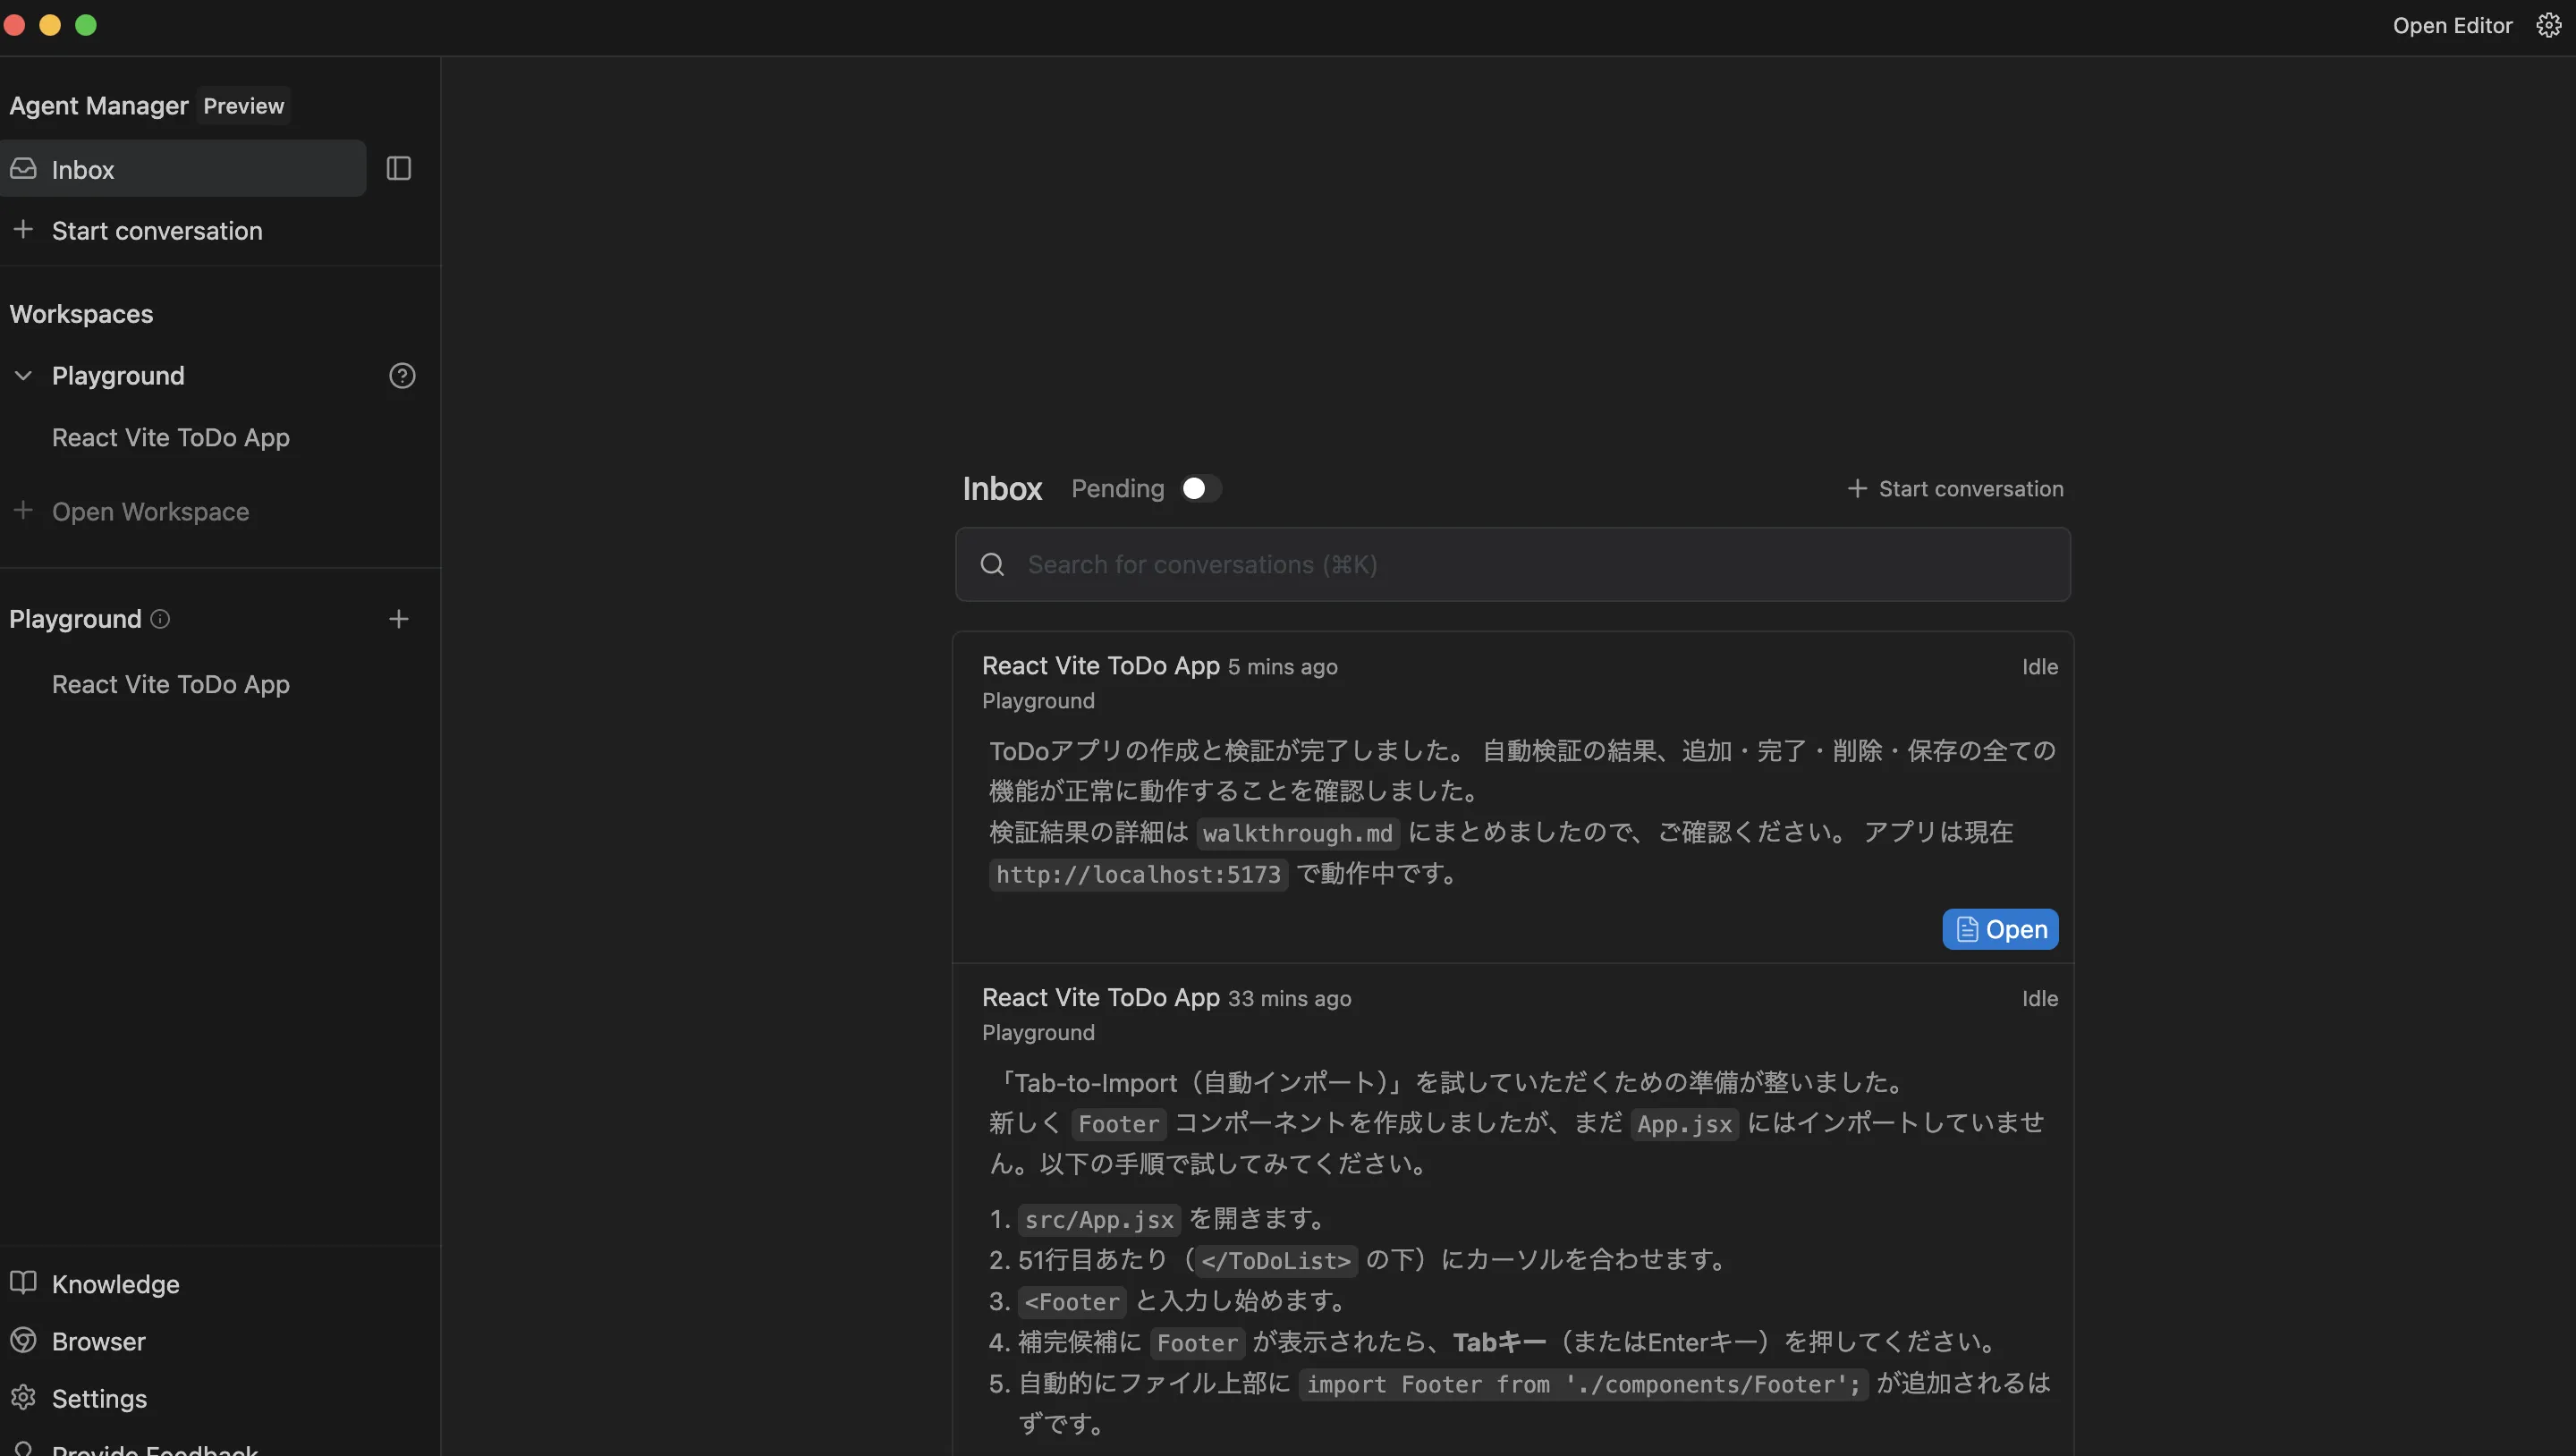
Task: Click the Playground workspace help icon
Action: click(402, 375)
